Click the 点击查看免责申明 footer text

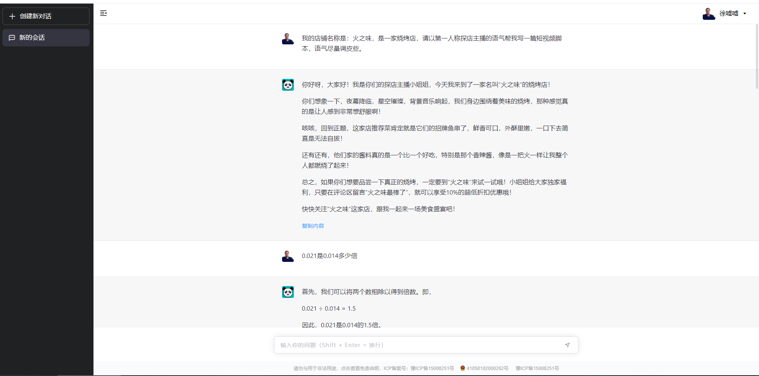(360, 368)
